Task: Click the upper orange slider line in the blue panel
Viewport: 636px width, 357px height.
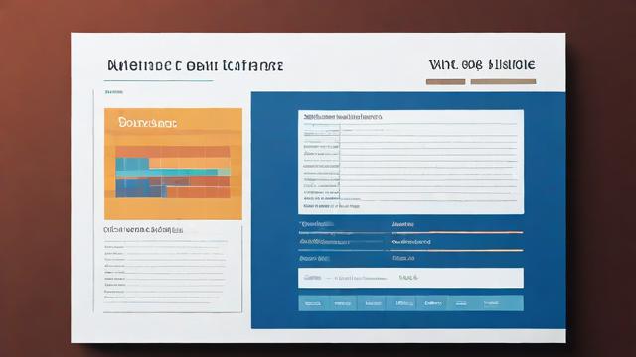Action: [x=457, y=233]
